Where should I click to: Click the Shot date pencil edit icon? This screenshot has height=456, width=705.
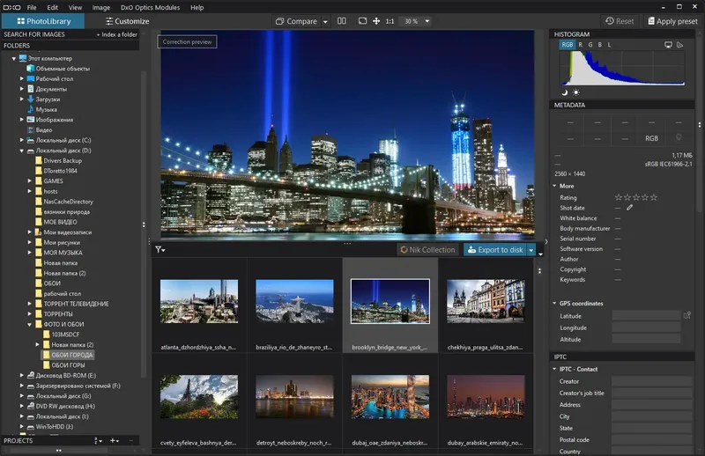pyautogui.click(x=629, y=208)
